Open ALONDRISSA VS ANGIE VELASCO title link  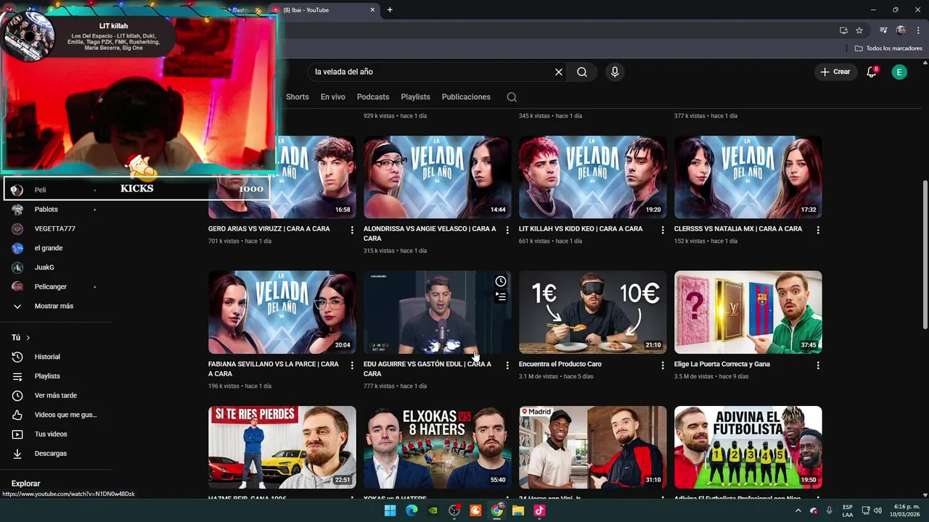click(x=430, y=233)
